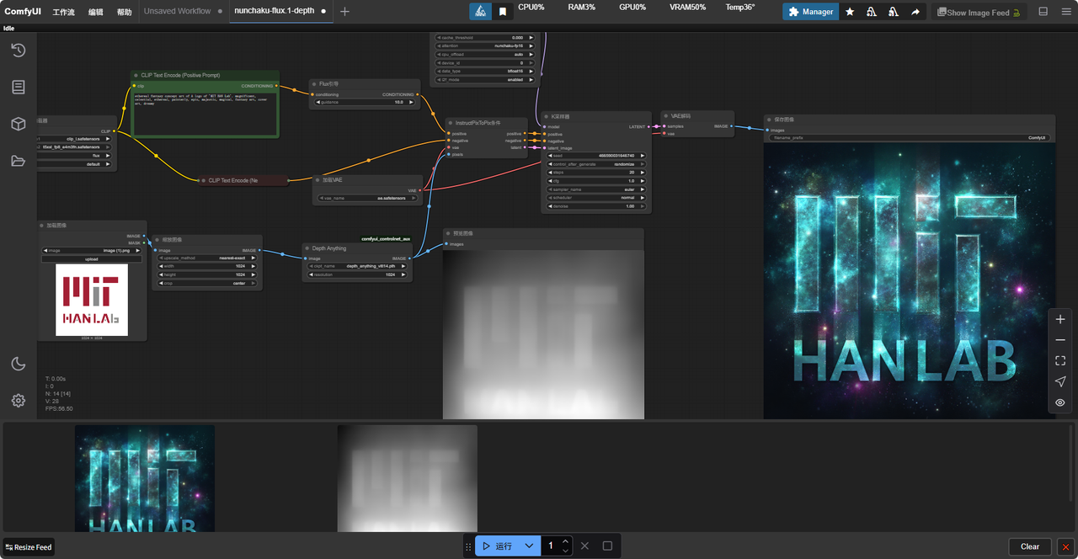Image resolution: width=1078 pixels, height=559 pixels.
Task: Open control_after_generate randomize dropdown
Action: [x=595, y=164]
